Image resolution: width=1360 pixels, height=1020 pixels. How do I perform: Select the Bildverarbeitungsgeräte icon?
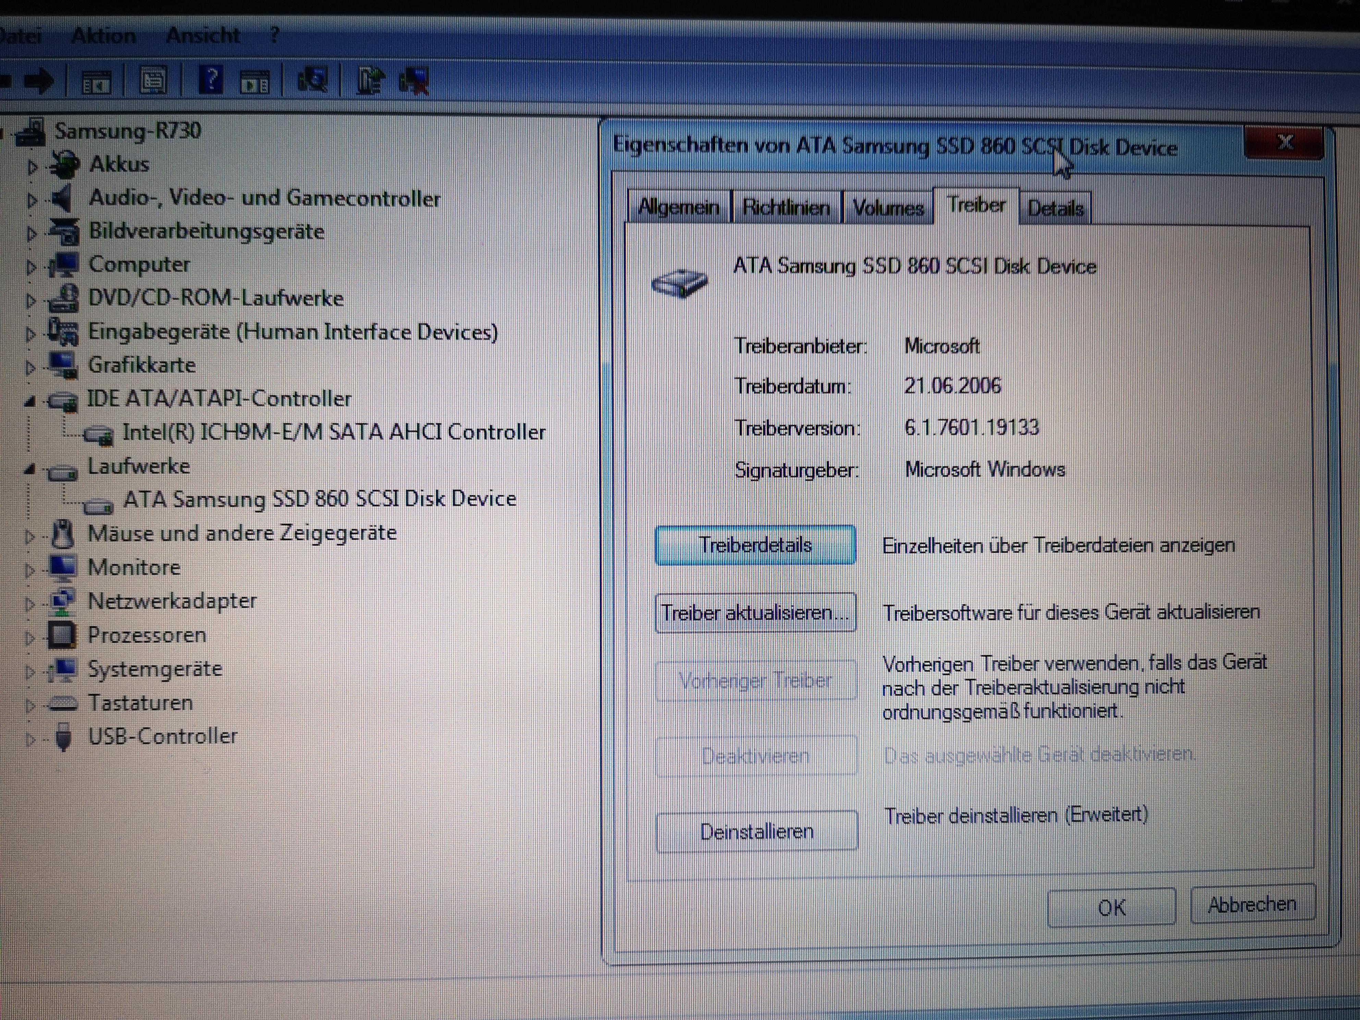pos(64,232)
